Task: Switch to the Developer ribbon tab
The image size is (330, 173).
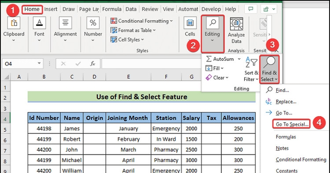Action: (211, 9)
